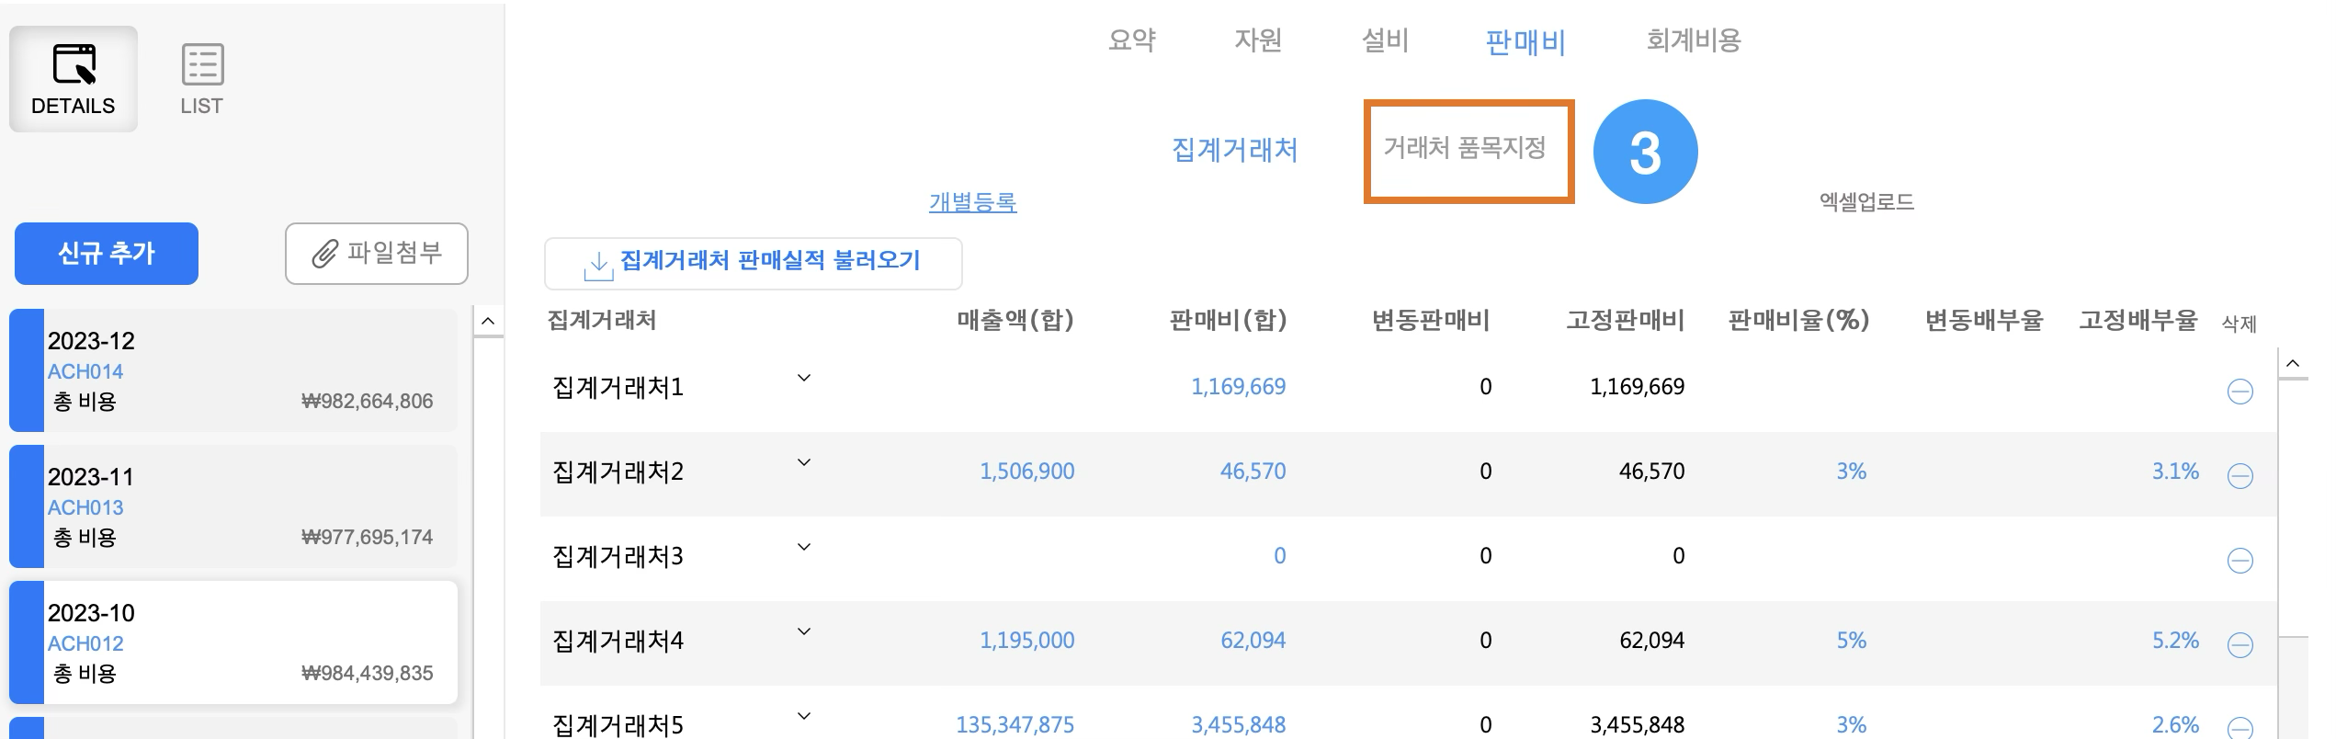Image resolution: width=2336 pixels, height=739 pixels.
Task: Delete the 집계거래처1 row
Action: [x=2240, y=392]
